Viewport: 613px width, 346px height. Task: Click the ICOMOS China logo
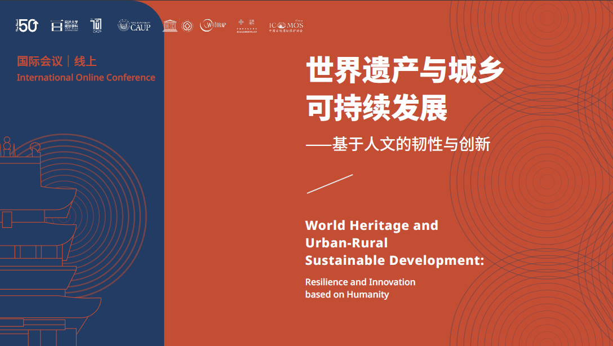(286, 26)
